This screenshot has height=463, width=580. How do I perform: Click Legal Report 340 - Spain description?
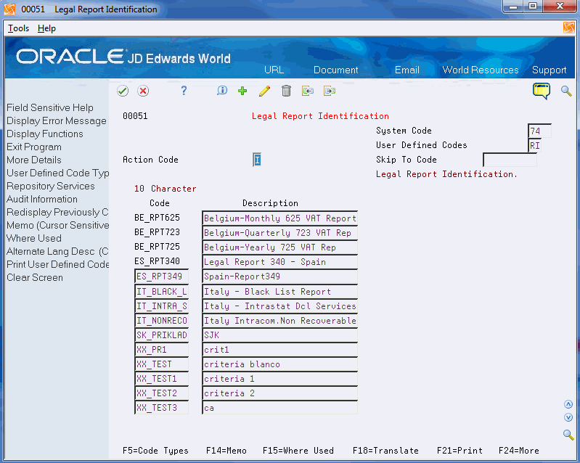pos(280,262)
